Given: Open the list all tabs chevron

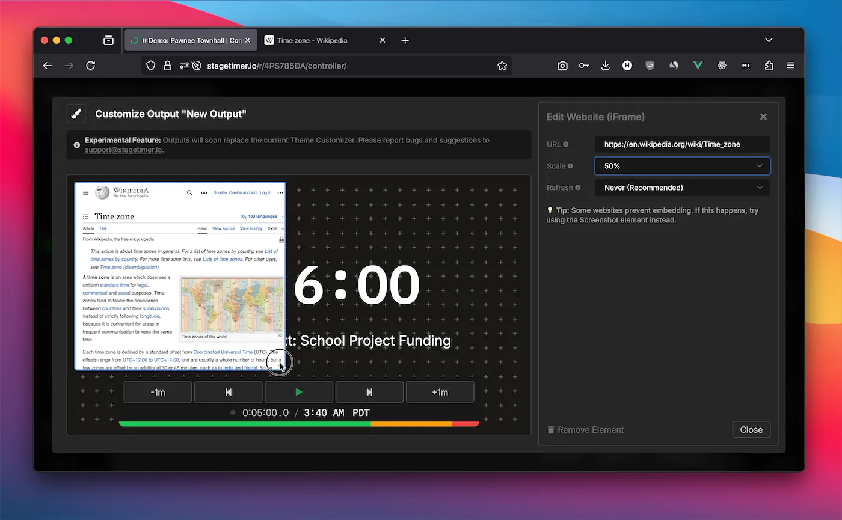Looking at the screenshot, I should tap(769, 40).
